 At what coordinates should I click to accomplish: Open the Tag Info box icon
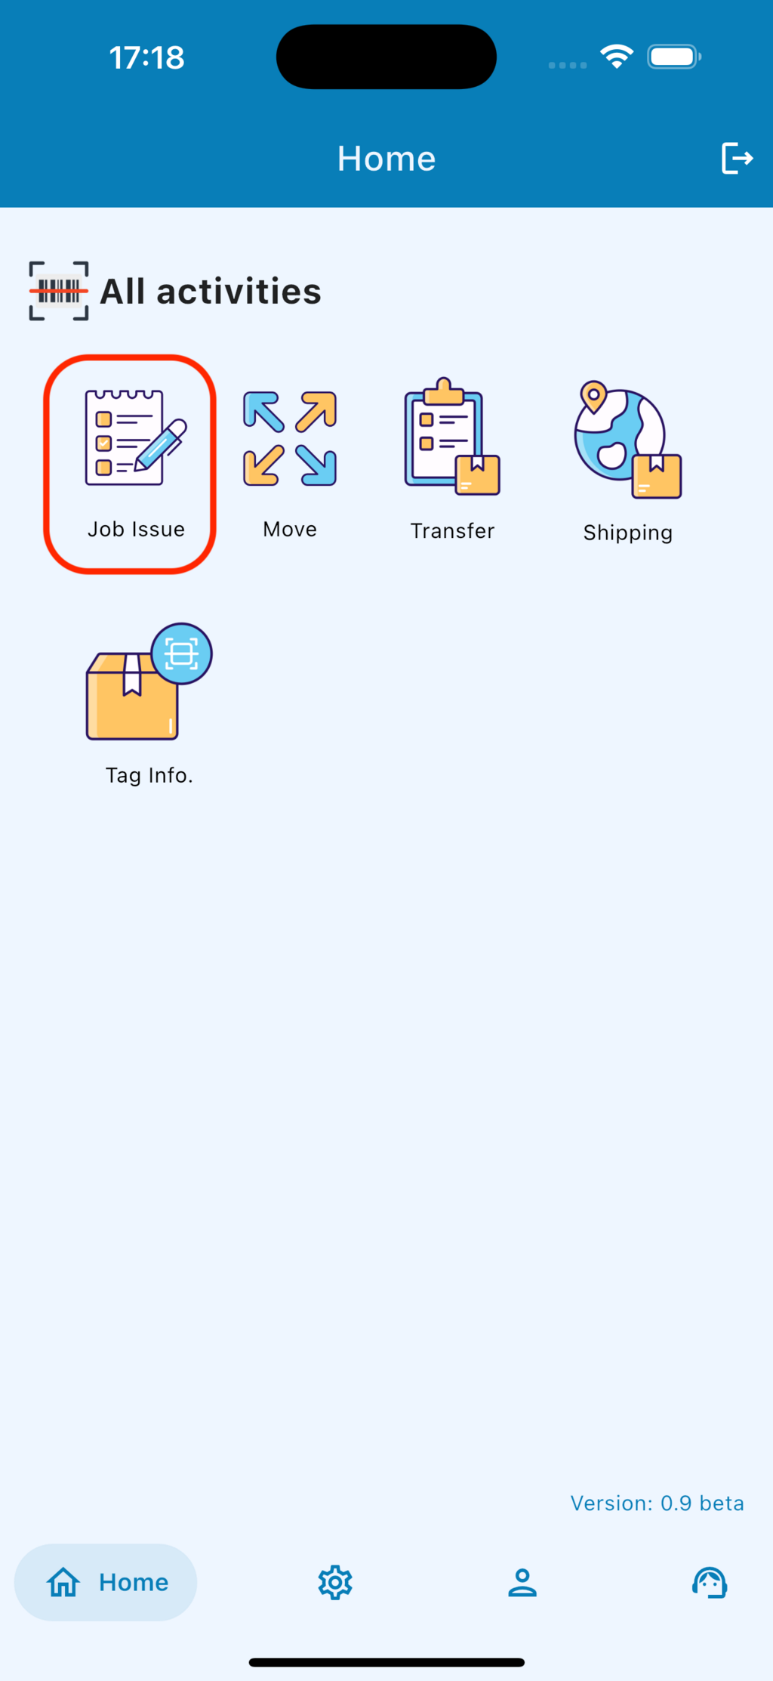click(149, 681)
